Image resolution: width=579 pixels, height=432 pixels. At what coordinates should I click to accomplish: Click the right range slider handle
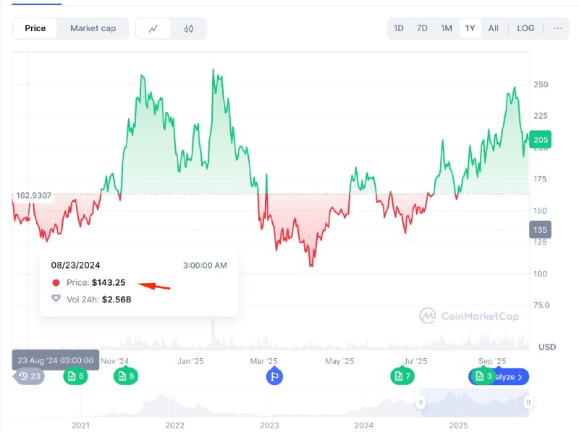coord(529,402)
